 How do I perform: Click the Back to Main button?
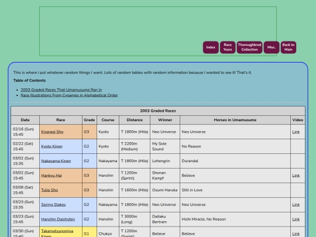point(288,47)
